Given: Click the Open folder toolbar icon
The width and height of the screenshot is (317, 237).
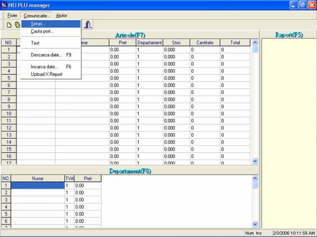Looking at the screenshot, I should [17, 25].
